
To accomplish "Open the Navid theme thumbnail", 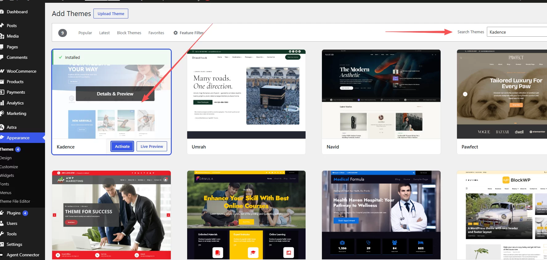I will click(381, 94).
